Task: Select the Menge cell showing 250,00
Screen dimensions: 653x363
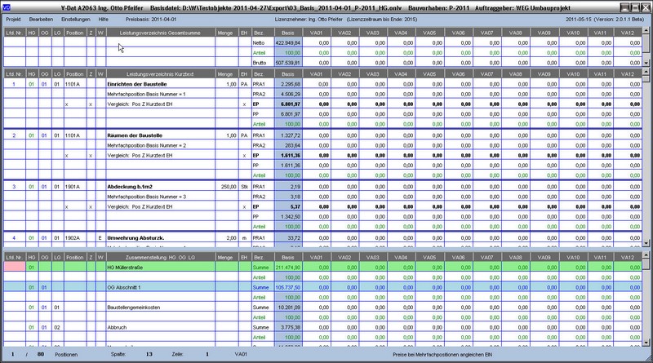Action: coord(225,187)
